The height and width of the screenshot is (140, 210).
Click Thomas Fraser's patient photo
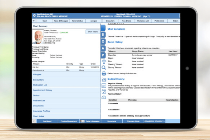[x=38, y=37]
